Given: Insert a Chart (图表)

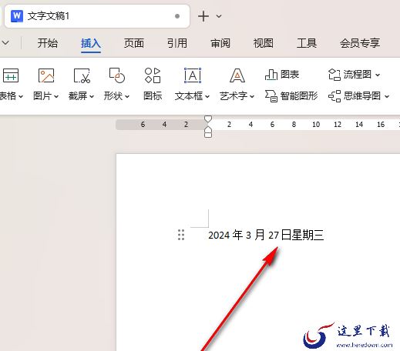Looking at the screenshot, I should tap(282, 75).
